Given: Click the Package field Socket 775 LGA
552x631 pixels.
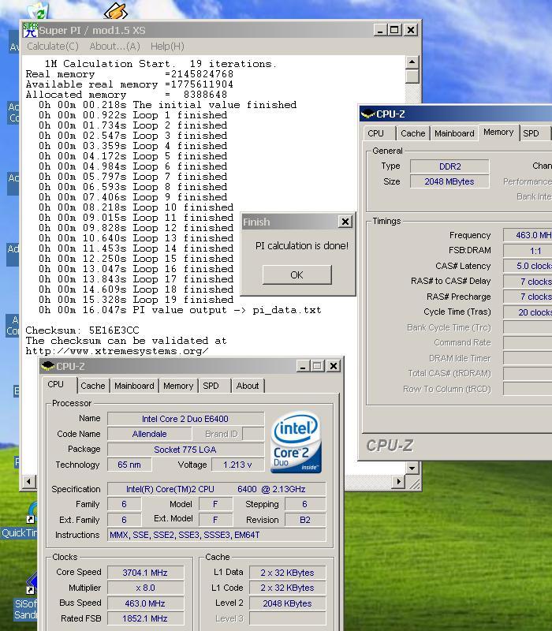Looking at the screenshot, I should coord(185,450).
